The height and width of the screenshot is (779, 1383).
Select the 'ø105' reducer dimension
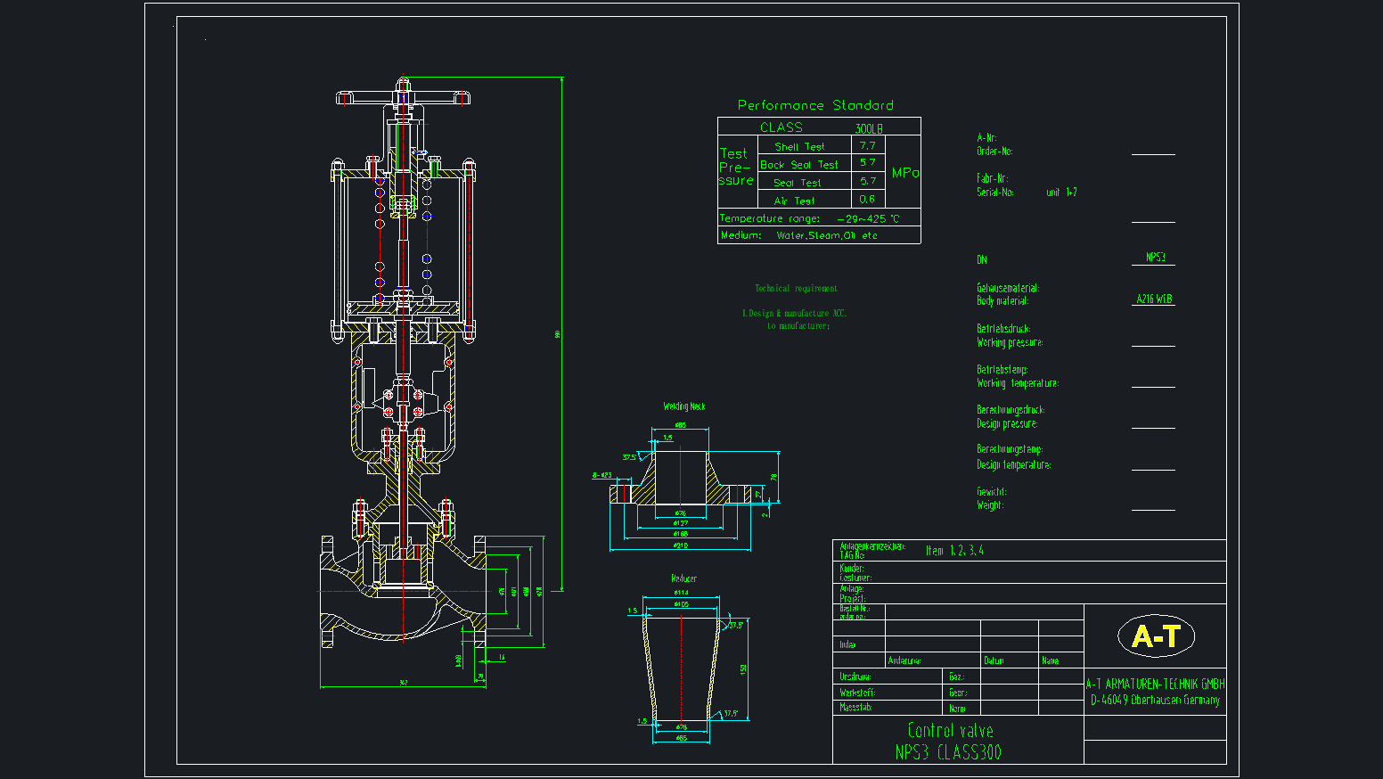(682, 605)
